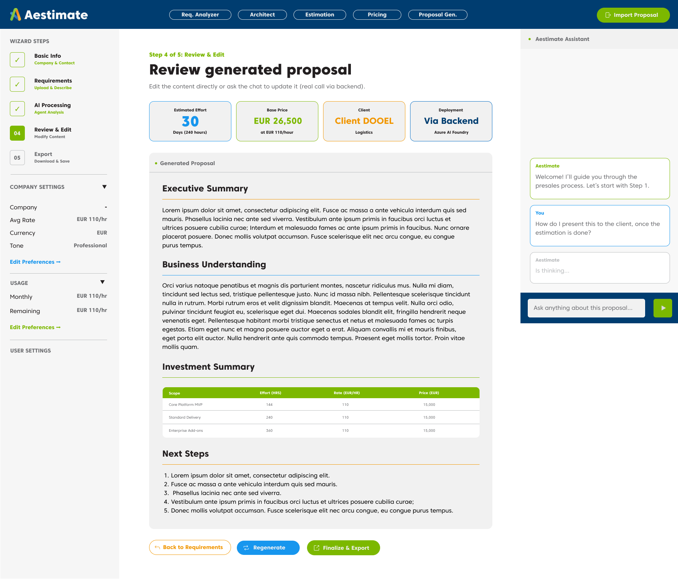Click the Remaining usage value
678x579 pixels.
tap(92, 310)
